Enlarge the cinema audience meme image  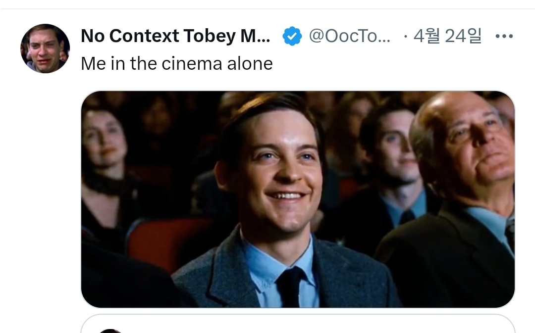pyautogui.click(x=298, y=199)
